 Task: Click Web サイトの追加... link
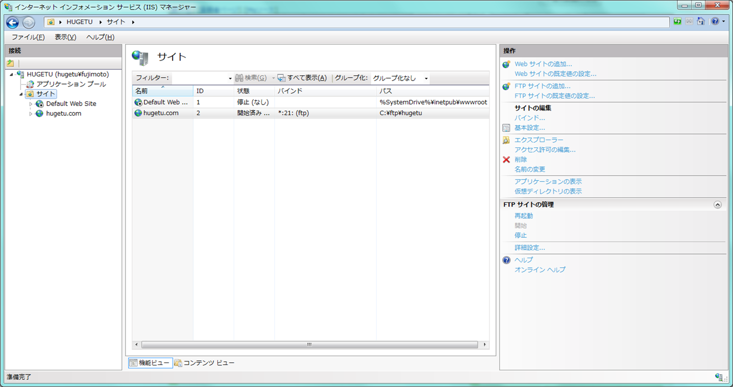pos(543,64)
